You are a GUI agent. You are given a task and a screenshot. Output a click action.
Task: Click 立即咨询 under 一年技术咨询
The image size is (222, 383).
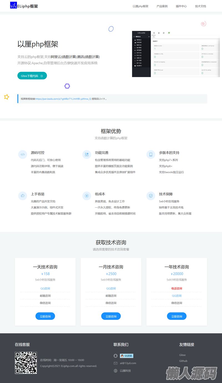click(x=177, y=316)
